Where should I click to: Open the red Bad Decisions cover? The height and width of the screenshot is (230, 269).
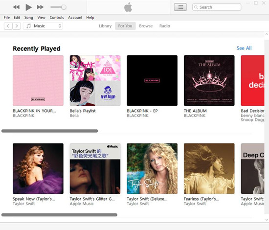252,80
